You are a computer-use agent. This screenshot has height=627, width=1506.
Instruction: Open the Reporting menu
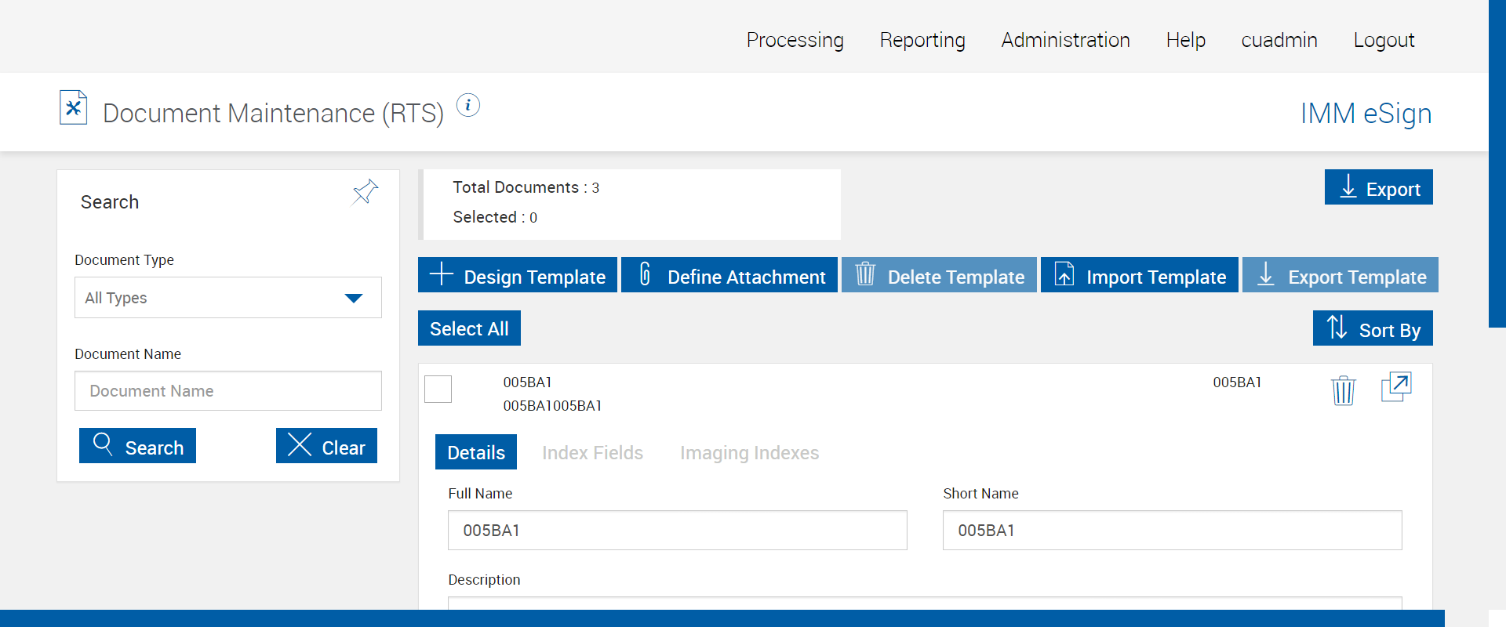922,40
